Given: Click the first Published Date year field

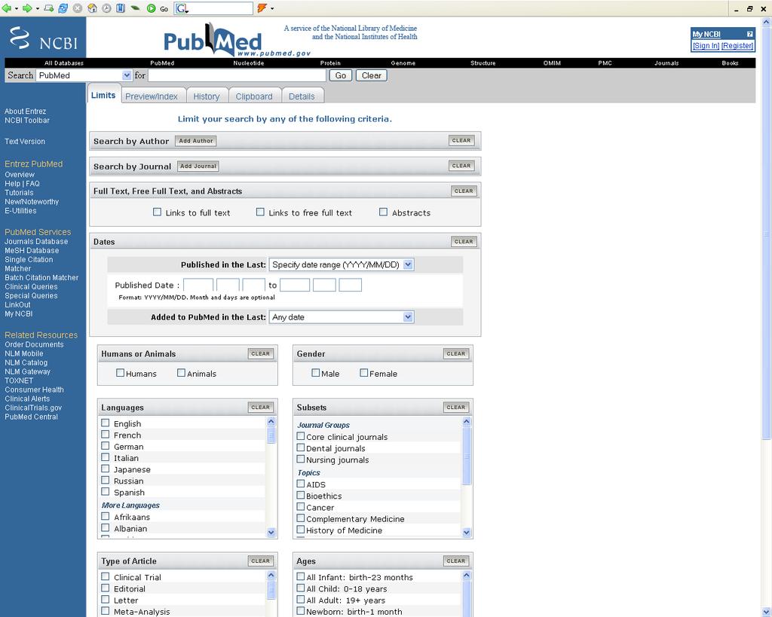Looking at the screenshot, I should [198, 285].
